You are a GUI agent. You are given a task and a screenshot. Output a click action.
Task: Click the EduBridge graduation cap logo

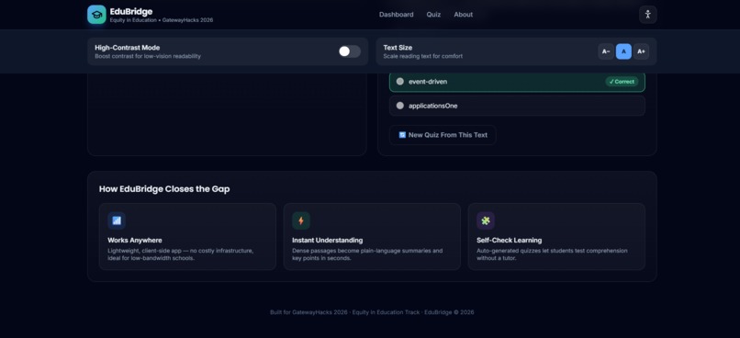96,15
